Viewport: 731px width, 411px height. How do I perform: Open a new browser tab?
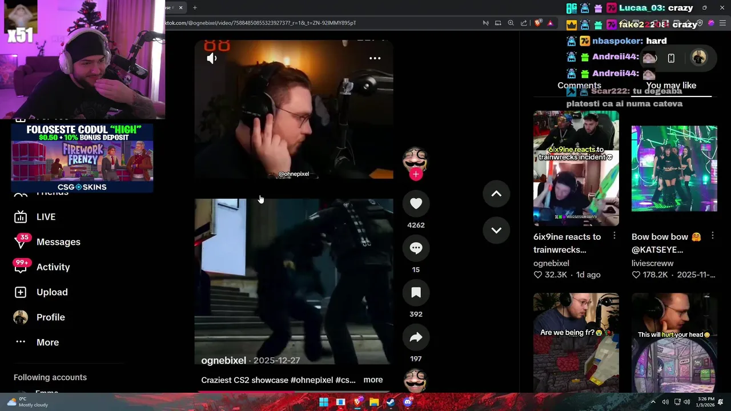195,7
